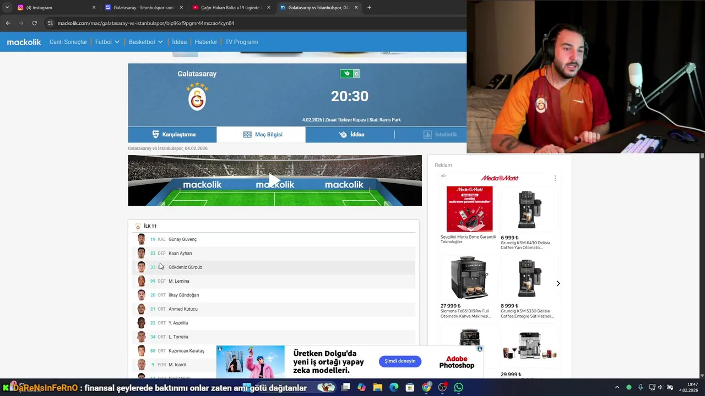Viewport: 705px width, 396px height.
Task: Click the Grundig KSM 6430 coffee machine product
Action: click(x=529, y=218)
